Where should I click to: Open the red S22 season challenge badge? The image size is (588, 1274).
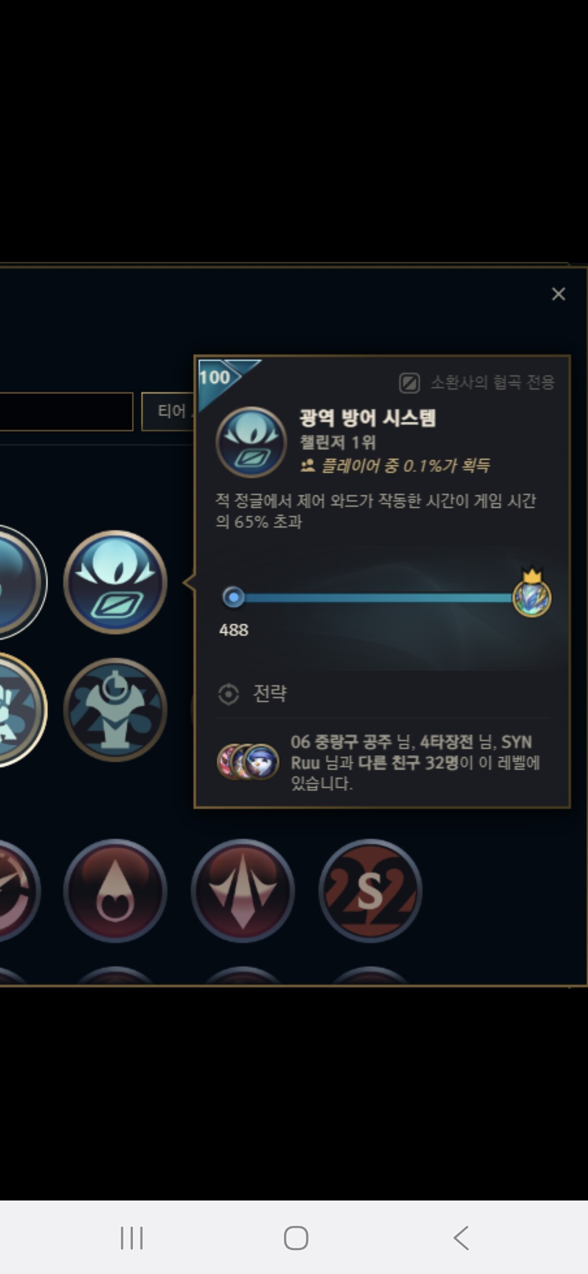370,891
